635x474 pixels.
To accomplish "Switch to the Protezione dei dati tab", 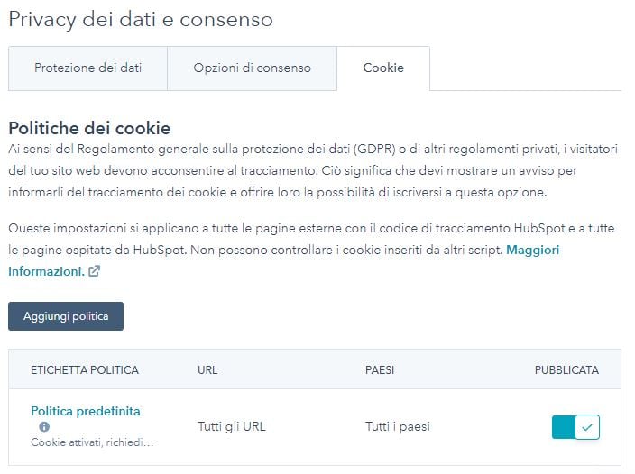I will 87,68.
